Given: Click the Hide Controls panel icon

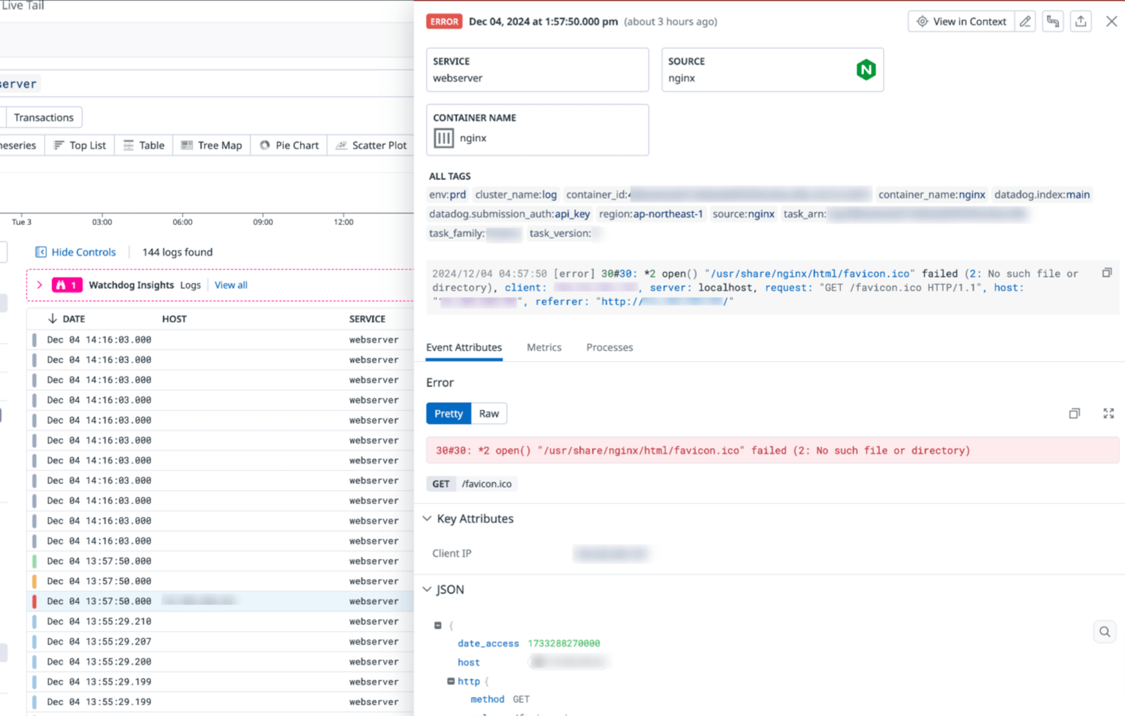Looking at the screenshot, I should 40,252.
